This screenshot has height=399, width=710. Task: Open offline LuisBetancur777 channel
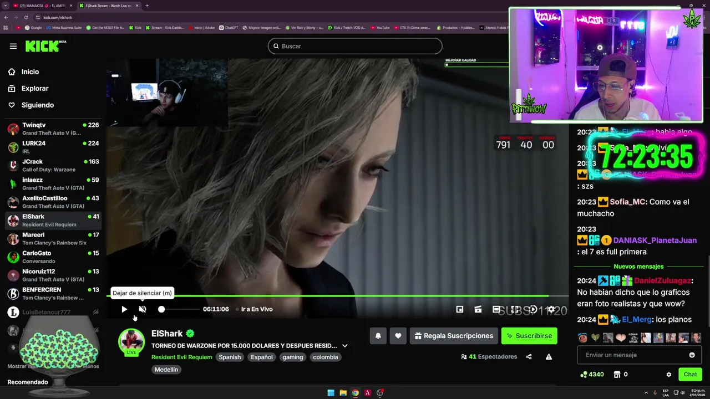pyautogui.click(x=53, y=313)
